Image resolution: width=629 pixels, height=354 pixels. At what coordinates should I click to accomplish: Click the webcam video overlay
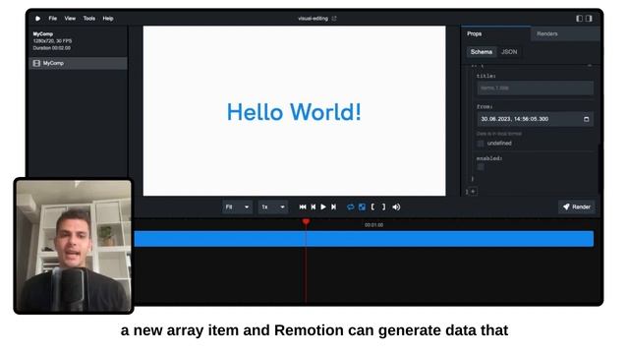[x=74, y=246]
